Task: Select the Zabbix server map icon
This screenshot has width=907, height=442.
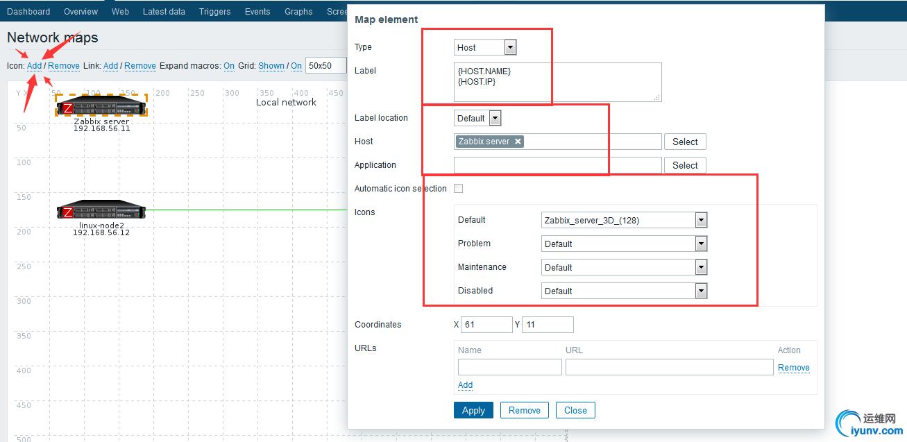Action: (x=101, y=107)
